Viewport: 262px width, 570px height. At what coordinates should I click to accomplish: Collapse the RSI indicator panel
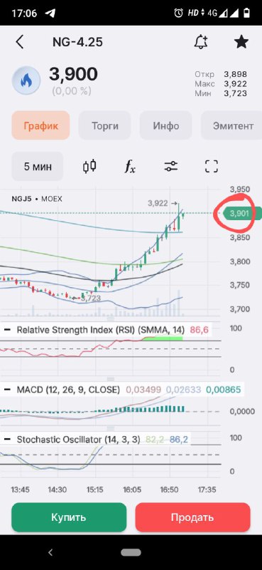7,330
